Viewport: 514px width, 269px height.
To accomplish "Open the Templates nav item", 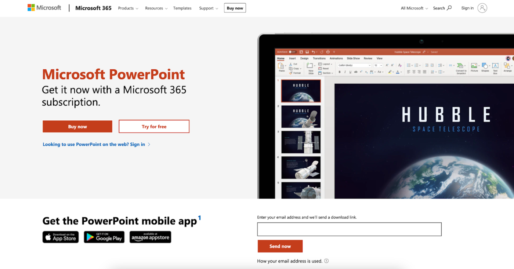I will pos(182,8).
